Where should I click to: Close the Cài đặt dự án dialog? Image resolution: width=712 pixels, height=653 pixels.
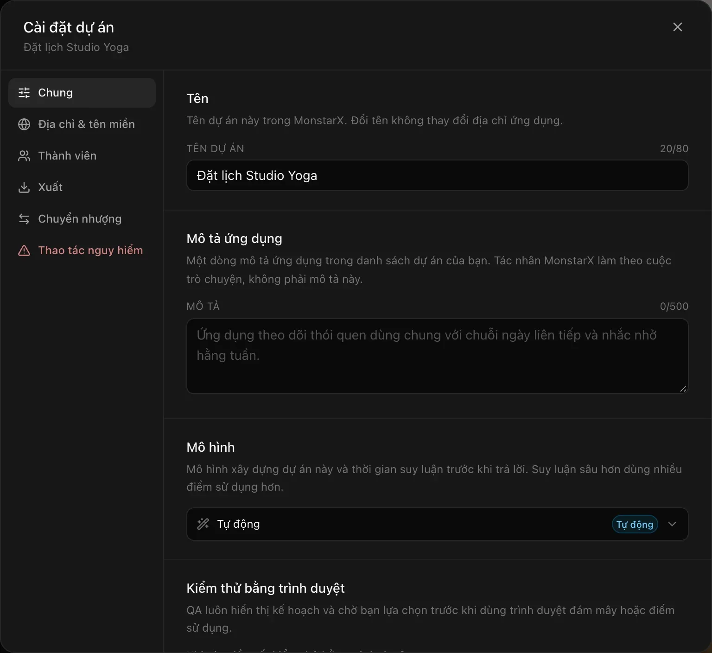pyautogui.click(x=678, y=27)
